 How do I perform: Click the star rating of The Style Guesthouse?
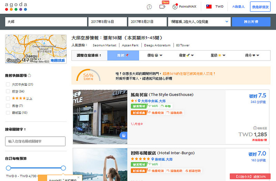pos(134,101)
